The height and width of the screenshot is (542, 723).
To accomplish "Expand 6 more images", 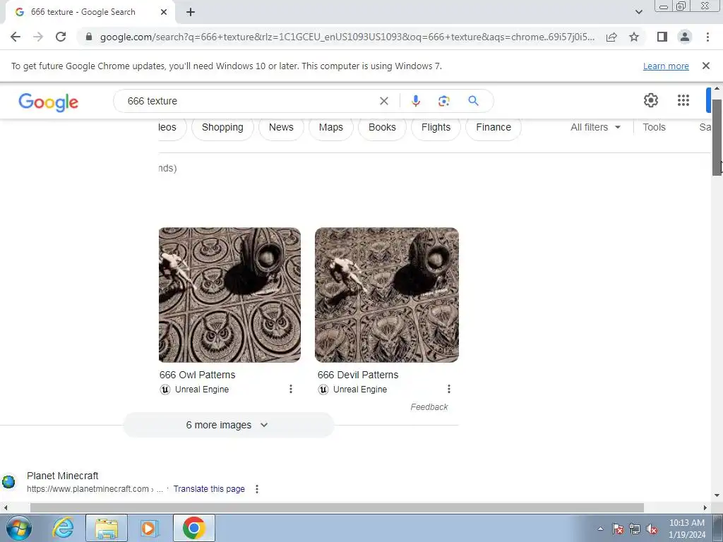I will (x=228, y=425).
